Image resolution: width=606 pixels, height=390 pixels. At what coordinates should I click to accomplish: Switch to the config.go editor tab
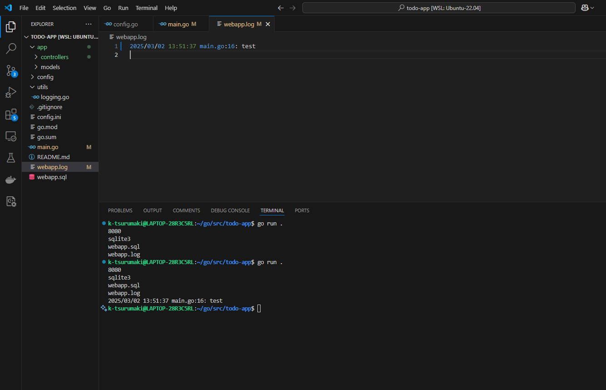click(126, 24)
